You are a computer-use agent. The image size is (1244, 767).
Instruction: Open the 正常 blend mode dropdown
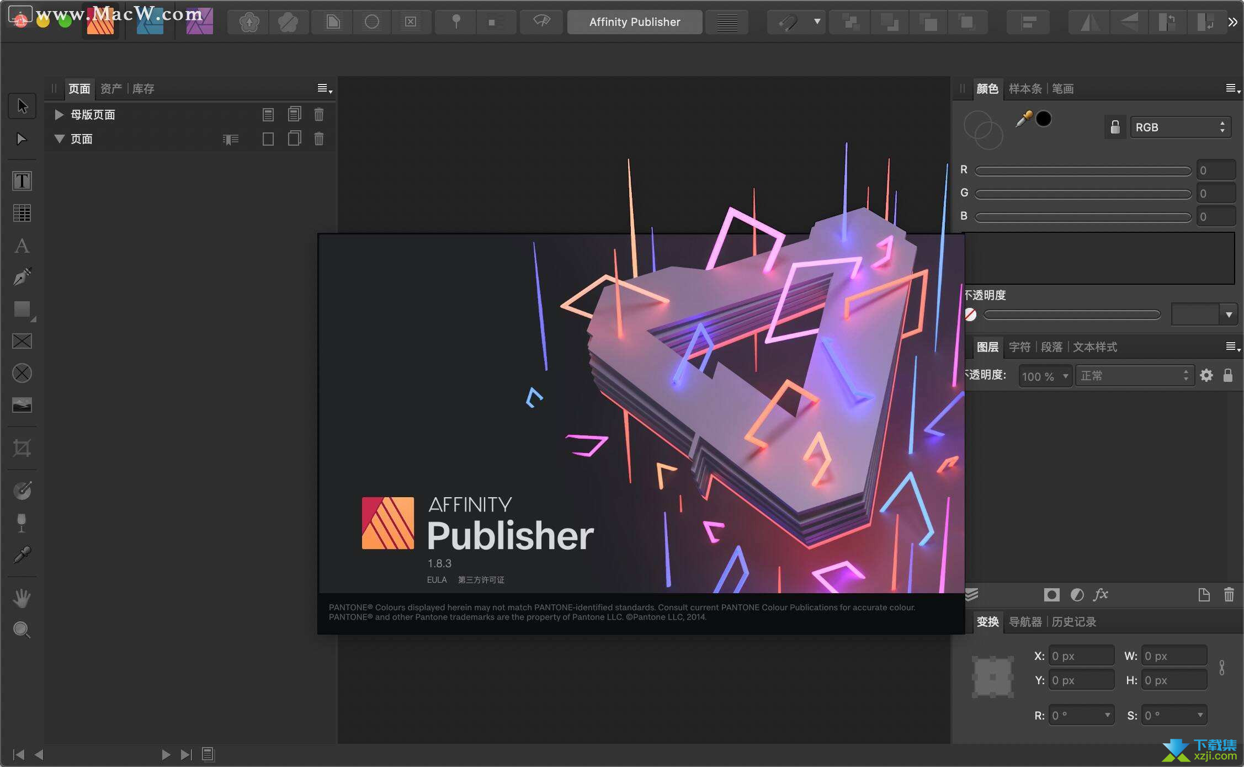[1134, 376]
